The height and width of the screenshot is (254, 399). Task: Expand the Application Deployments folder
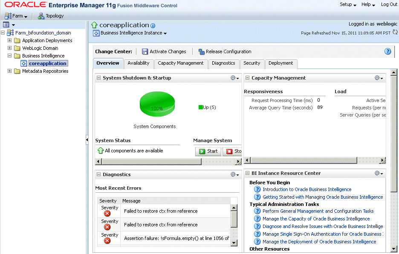click(9, 40)
